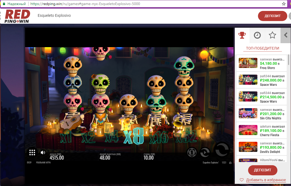Click the qdeturn winner name
The image size is (291, 186).
[x=265, y=126]
